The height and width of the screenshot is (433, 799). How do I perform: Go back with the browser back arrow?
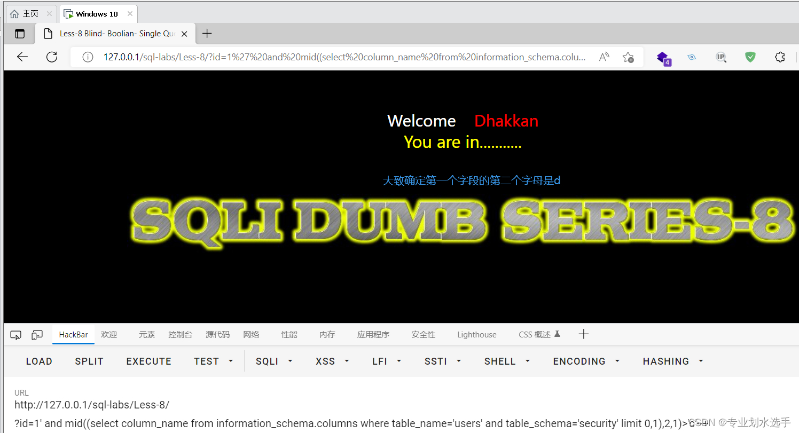click(22, 57)
